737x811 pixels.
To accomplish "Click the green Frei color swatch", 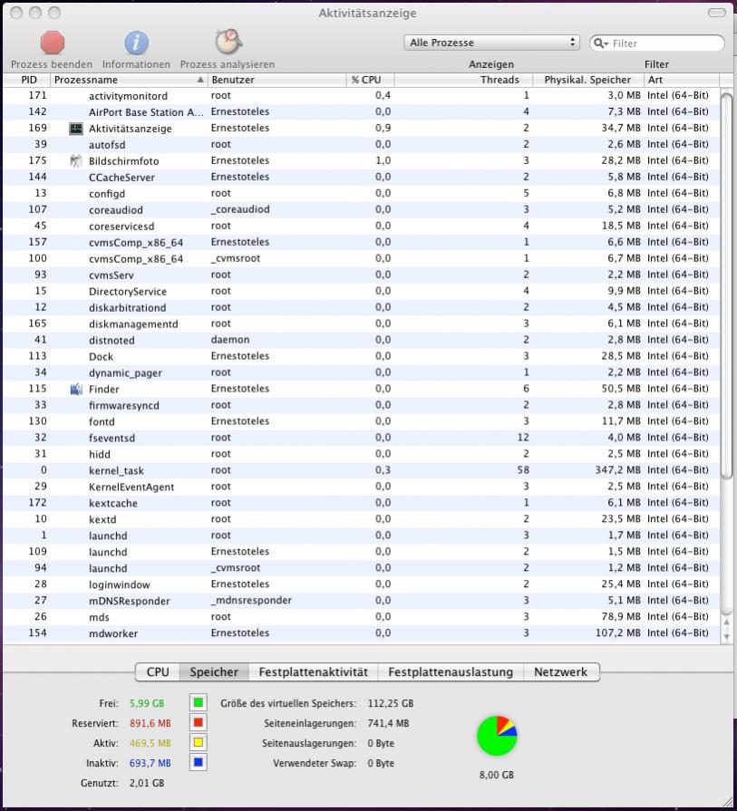I will [x=199, y=702].
